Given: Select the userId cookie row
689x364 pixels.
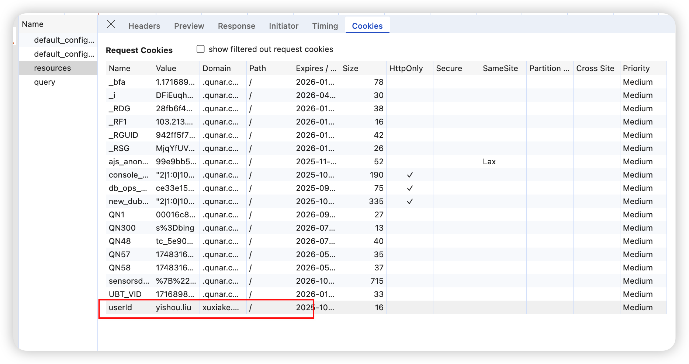Looking at the screenshot, I should click(120, 308).
